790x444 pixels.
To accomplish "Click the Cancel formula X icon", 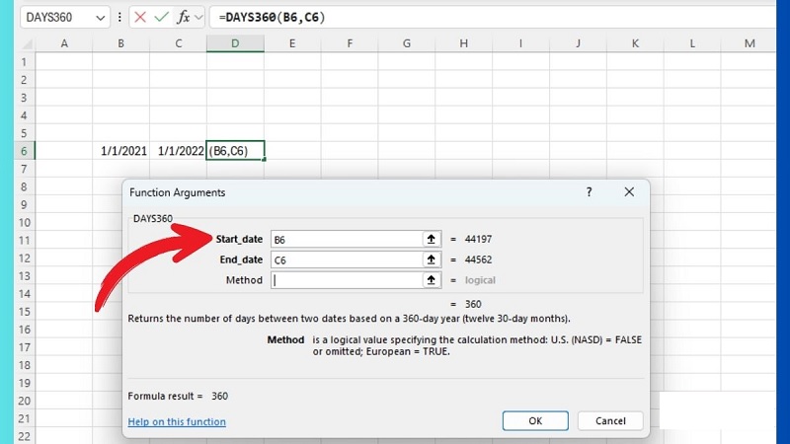I will (140, 18).
